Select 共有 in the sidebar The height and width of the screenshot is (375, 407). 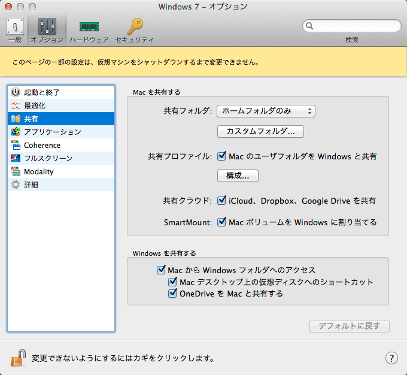pos(61,119)
